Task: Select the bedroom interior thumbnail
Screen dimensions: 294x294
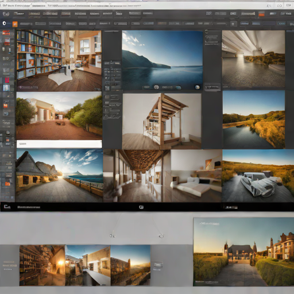Action: point(196,176)
